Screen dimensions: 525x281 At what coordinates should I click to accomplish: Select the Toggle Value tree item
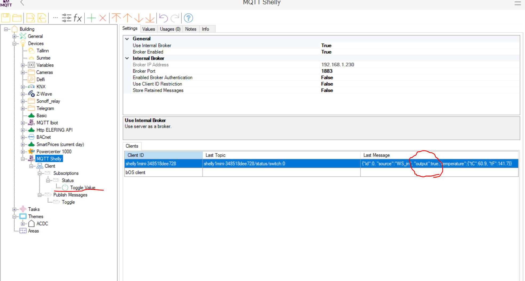(83, 188)
